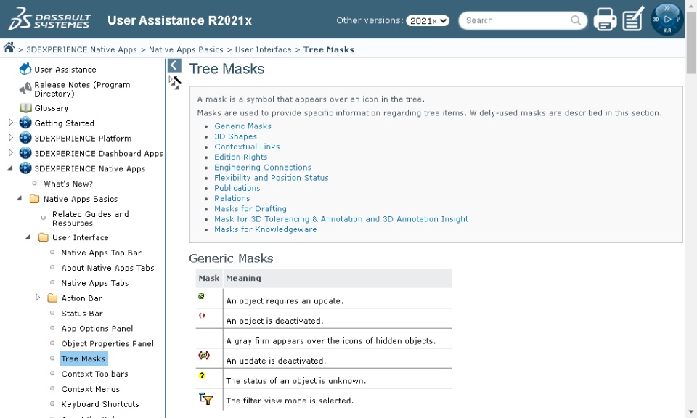
Task: Select Native Apps Tabs in tree
Action: click(x=95, y=283)
